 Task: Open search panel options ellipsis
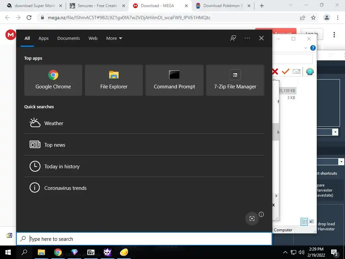pyautogui.click(x=247, y=38)
